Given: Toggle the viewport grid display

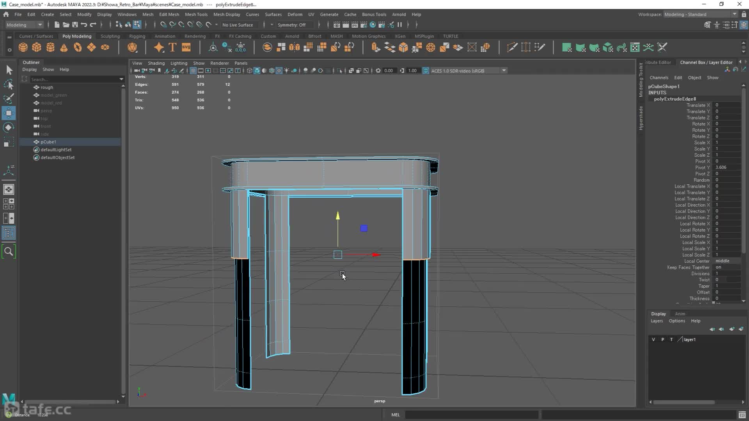Looking at the screenshot, I should click(193, 71).
